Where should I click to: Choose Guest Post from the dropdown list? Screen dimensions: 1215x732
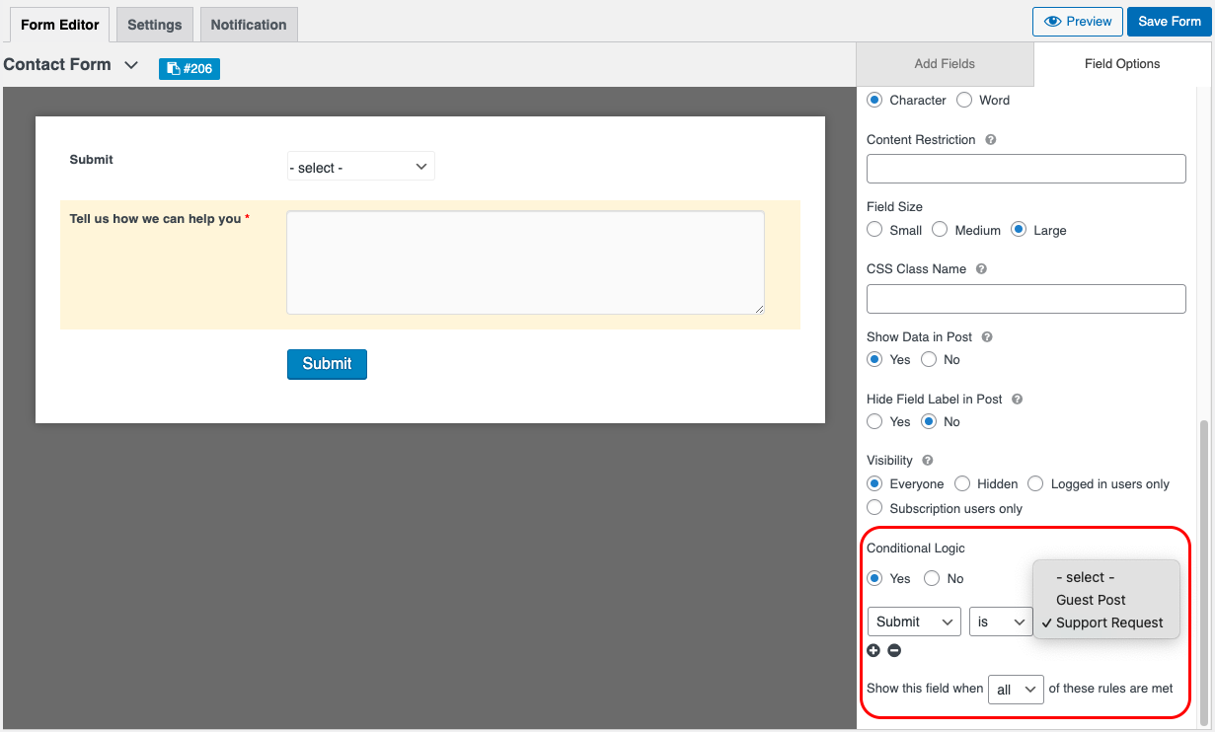[x=1090, y=600]
